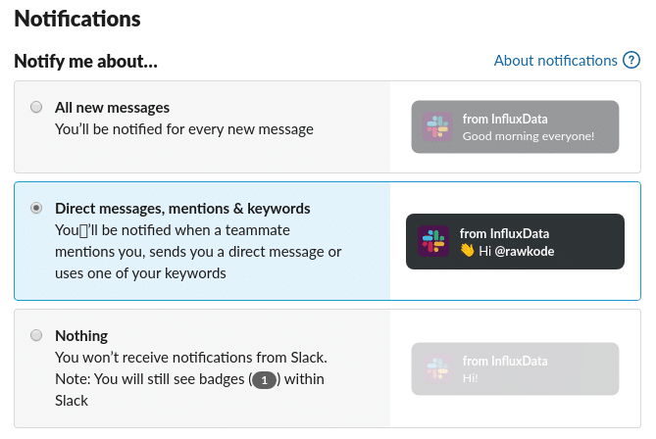
Task: Click Slack logo in faded "Hi!" preview
Action: pos(437,369)
